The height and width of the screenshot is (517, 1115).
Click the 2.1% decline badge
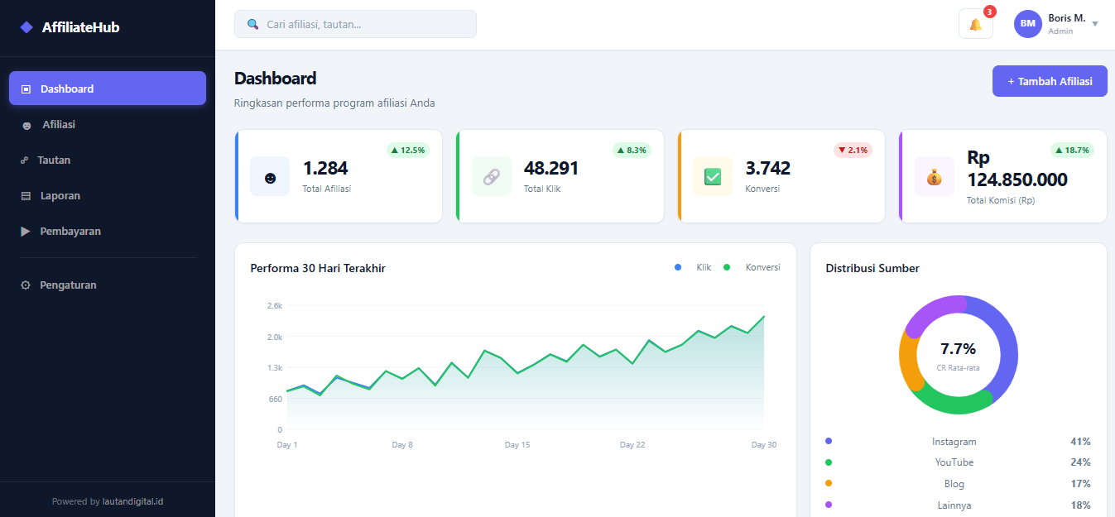click(853, 150)
